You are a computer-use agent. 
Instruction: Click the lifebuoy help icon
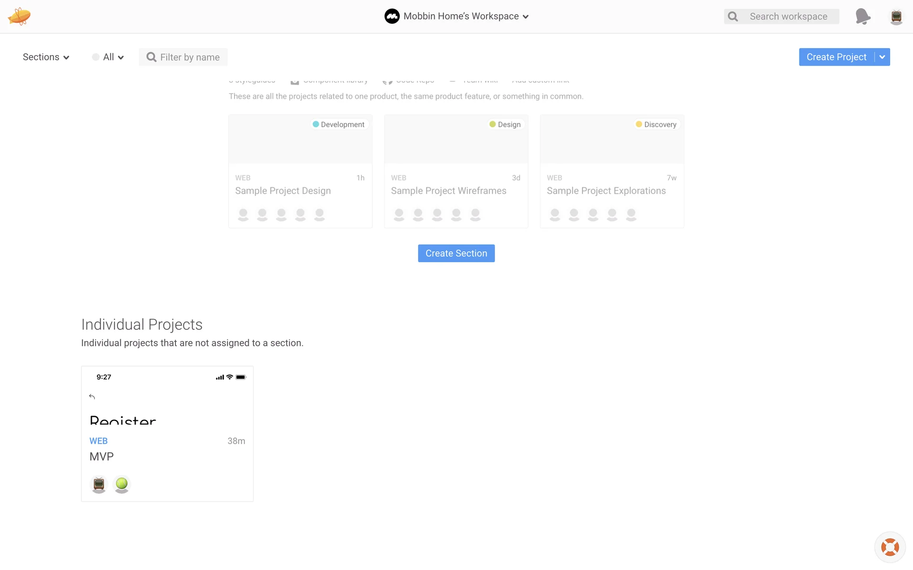coord(890,547)
